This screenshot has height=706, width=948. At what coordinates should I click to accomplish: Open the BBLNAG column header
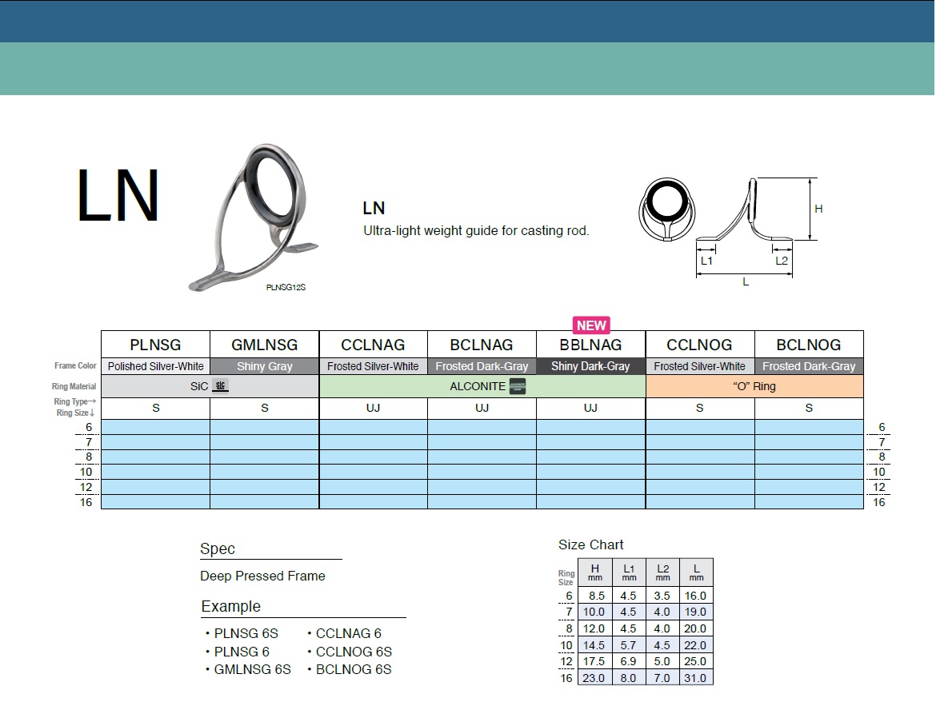click(x=590, y=345)
